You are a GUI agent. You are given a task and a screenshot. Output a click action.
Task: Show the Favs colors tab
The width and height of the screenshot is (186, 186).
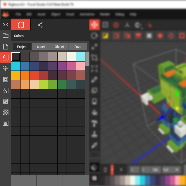coord(78,47)
